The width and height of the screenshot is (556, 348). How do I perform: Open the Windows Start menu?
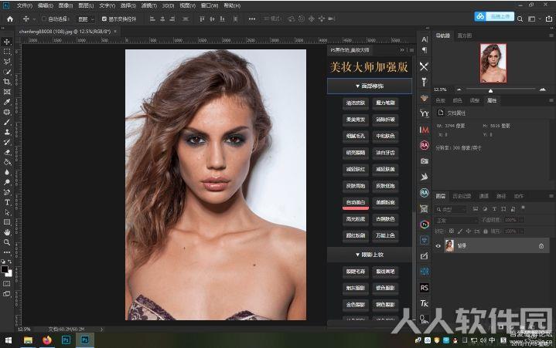click(x=9, y=340)
